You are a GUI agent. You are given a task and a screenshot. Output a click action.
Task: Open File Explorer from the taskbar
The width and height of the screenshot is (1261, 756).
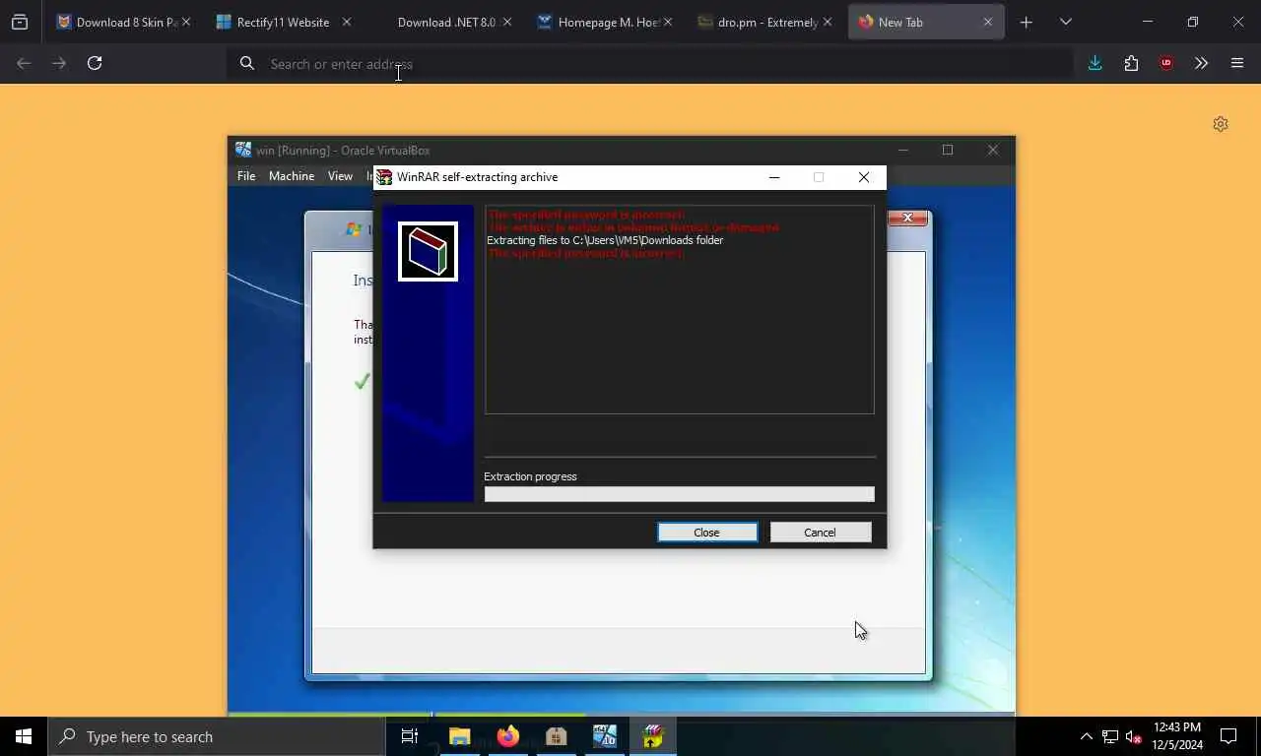click(x=460, y=736)
